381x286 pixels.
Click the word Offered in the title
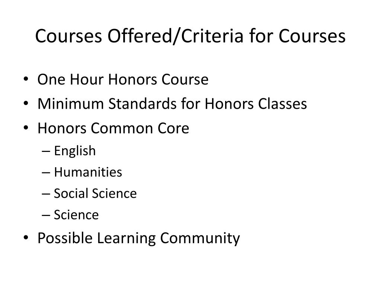[x=140, y=36]
